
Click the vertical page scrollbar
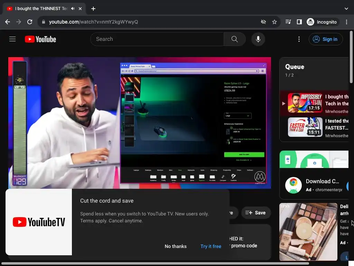(351, 57)
